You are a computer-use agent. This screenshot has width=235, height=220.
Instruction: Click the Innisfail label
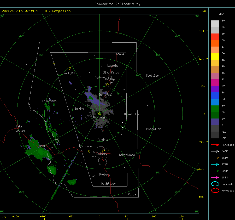pyautogui.click(x=105, y=95)
